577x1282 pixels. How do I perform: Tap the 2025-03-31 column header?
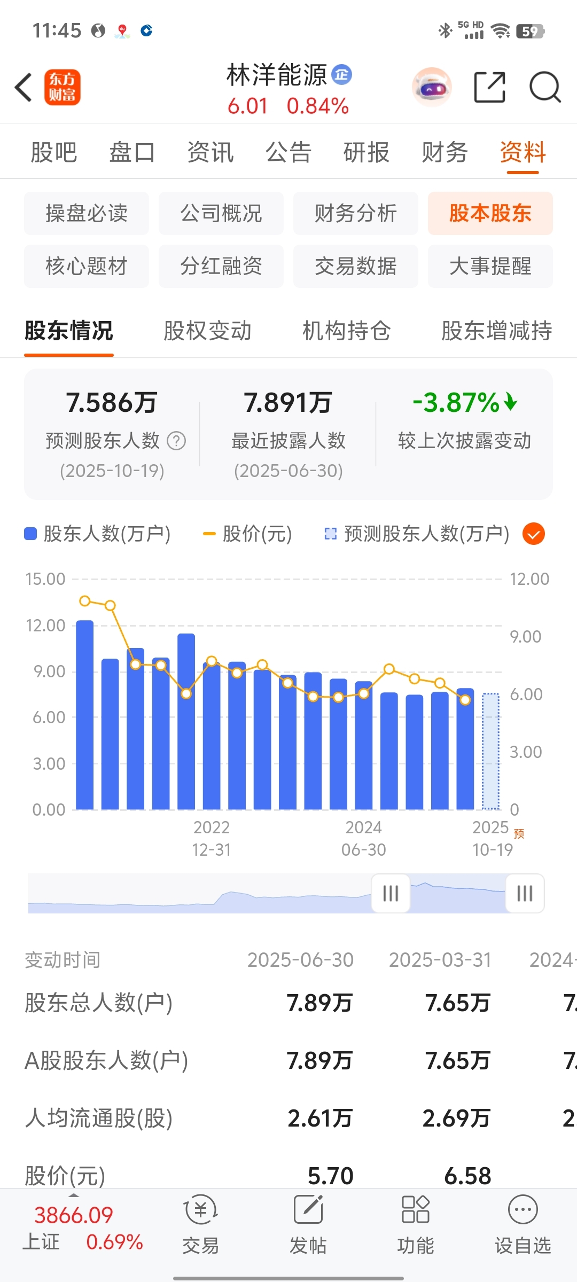440,960
